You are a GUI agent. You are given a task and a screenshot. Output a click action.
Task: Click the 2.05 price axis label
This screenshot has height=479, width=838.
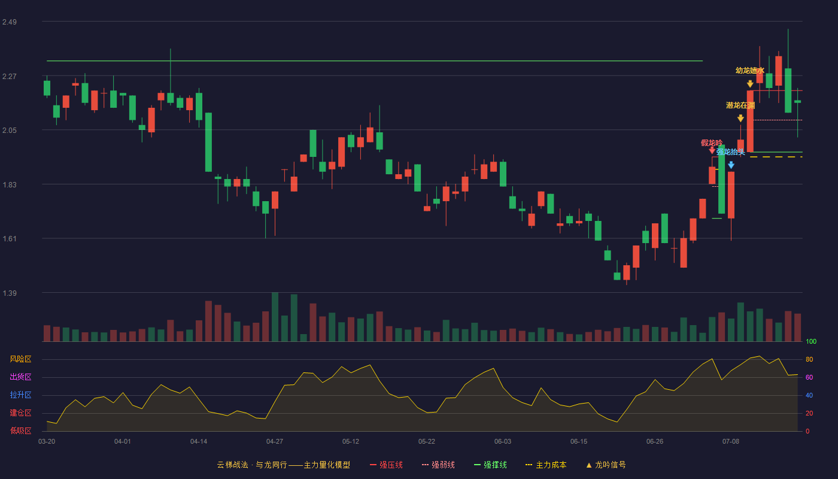point(10,131)
